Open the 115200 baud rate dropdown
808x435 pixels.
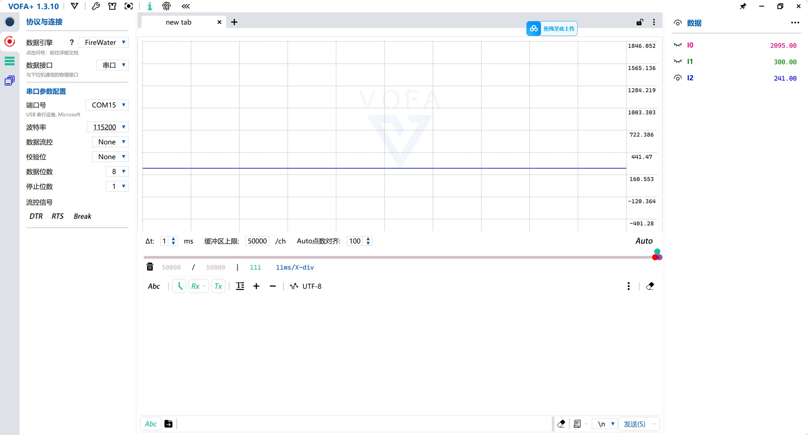coord(108,127)
